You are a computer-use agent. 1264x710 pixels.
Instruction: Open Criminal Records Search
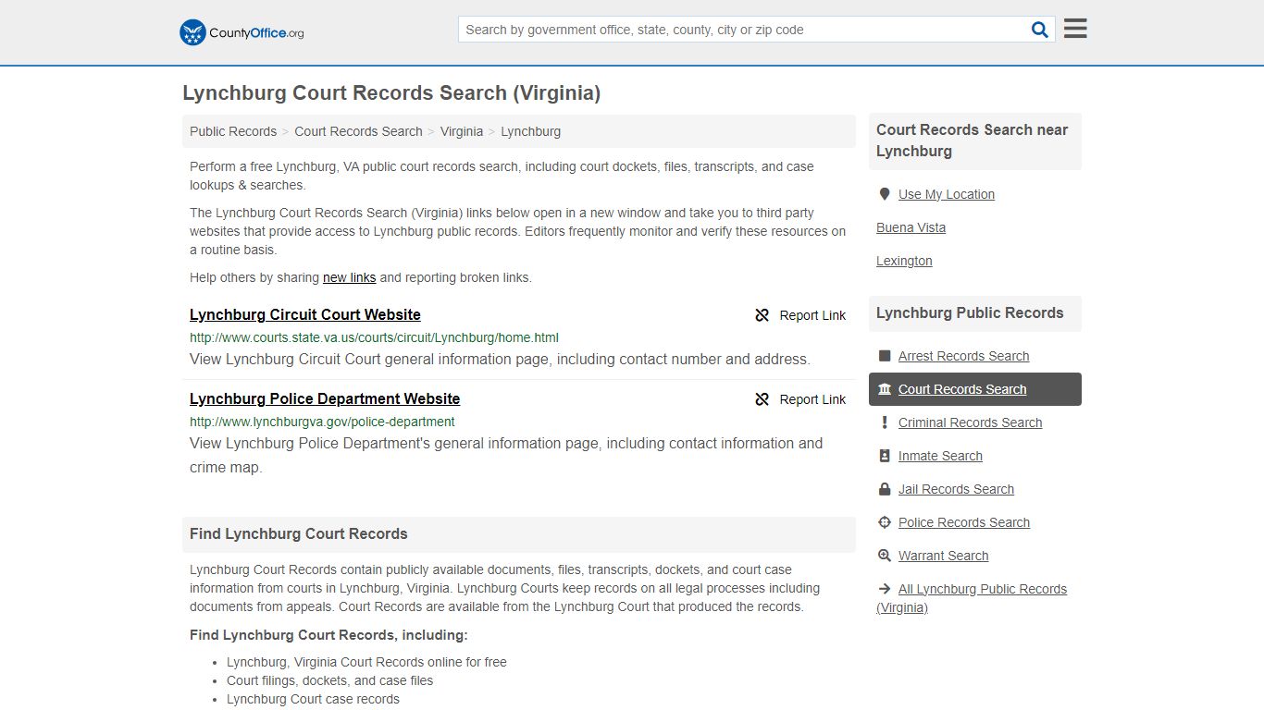coord(970,422)
